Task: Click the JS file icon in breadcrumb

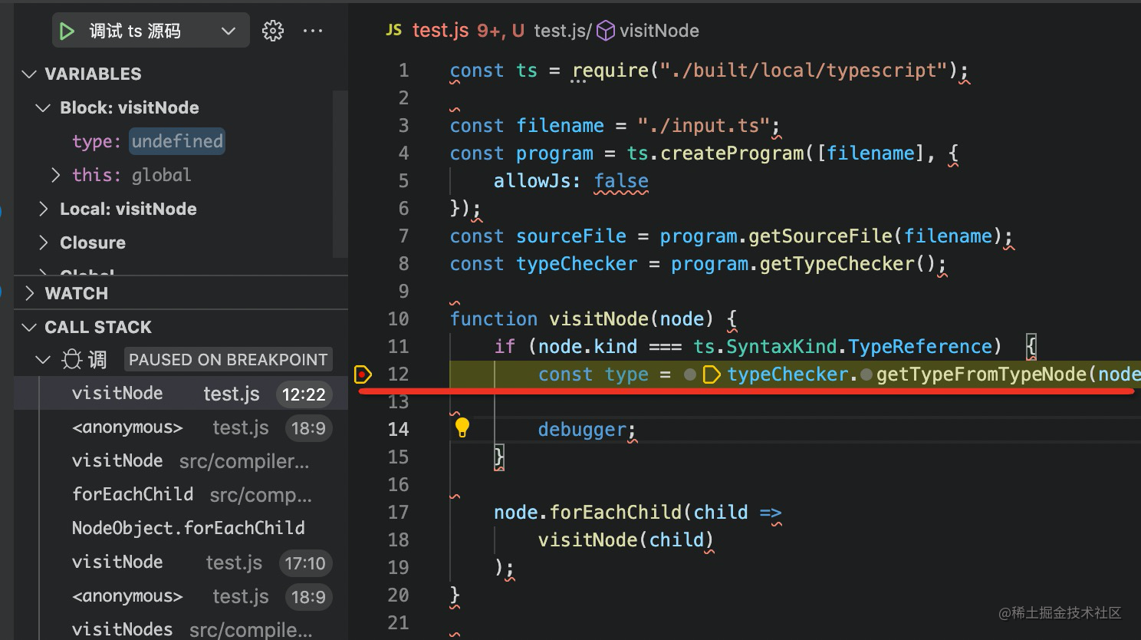Action: [x=393, y=30]
